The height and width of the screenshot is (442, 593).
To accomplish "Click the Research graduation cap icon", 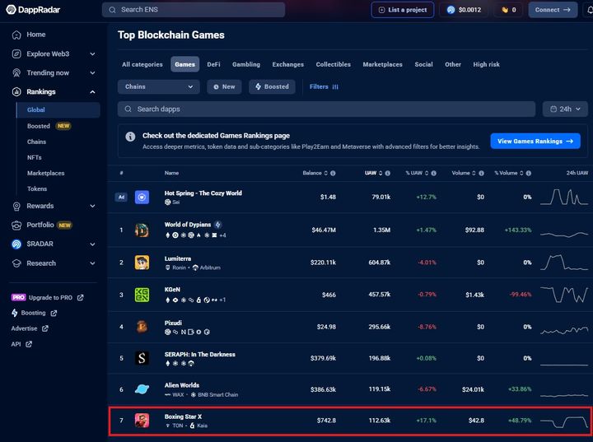I will pos(16,263).
